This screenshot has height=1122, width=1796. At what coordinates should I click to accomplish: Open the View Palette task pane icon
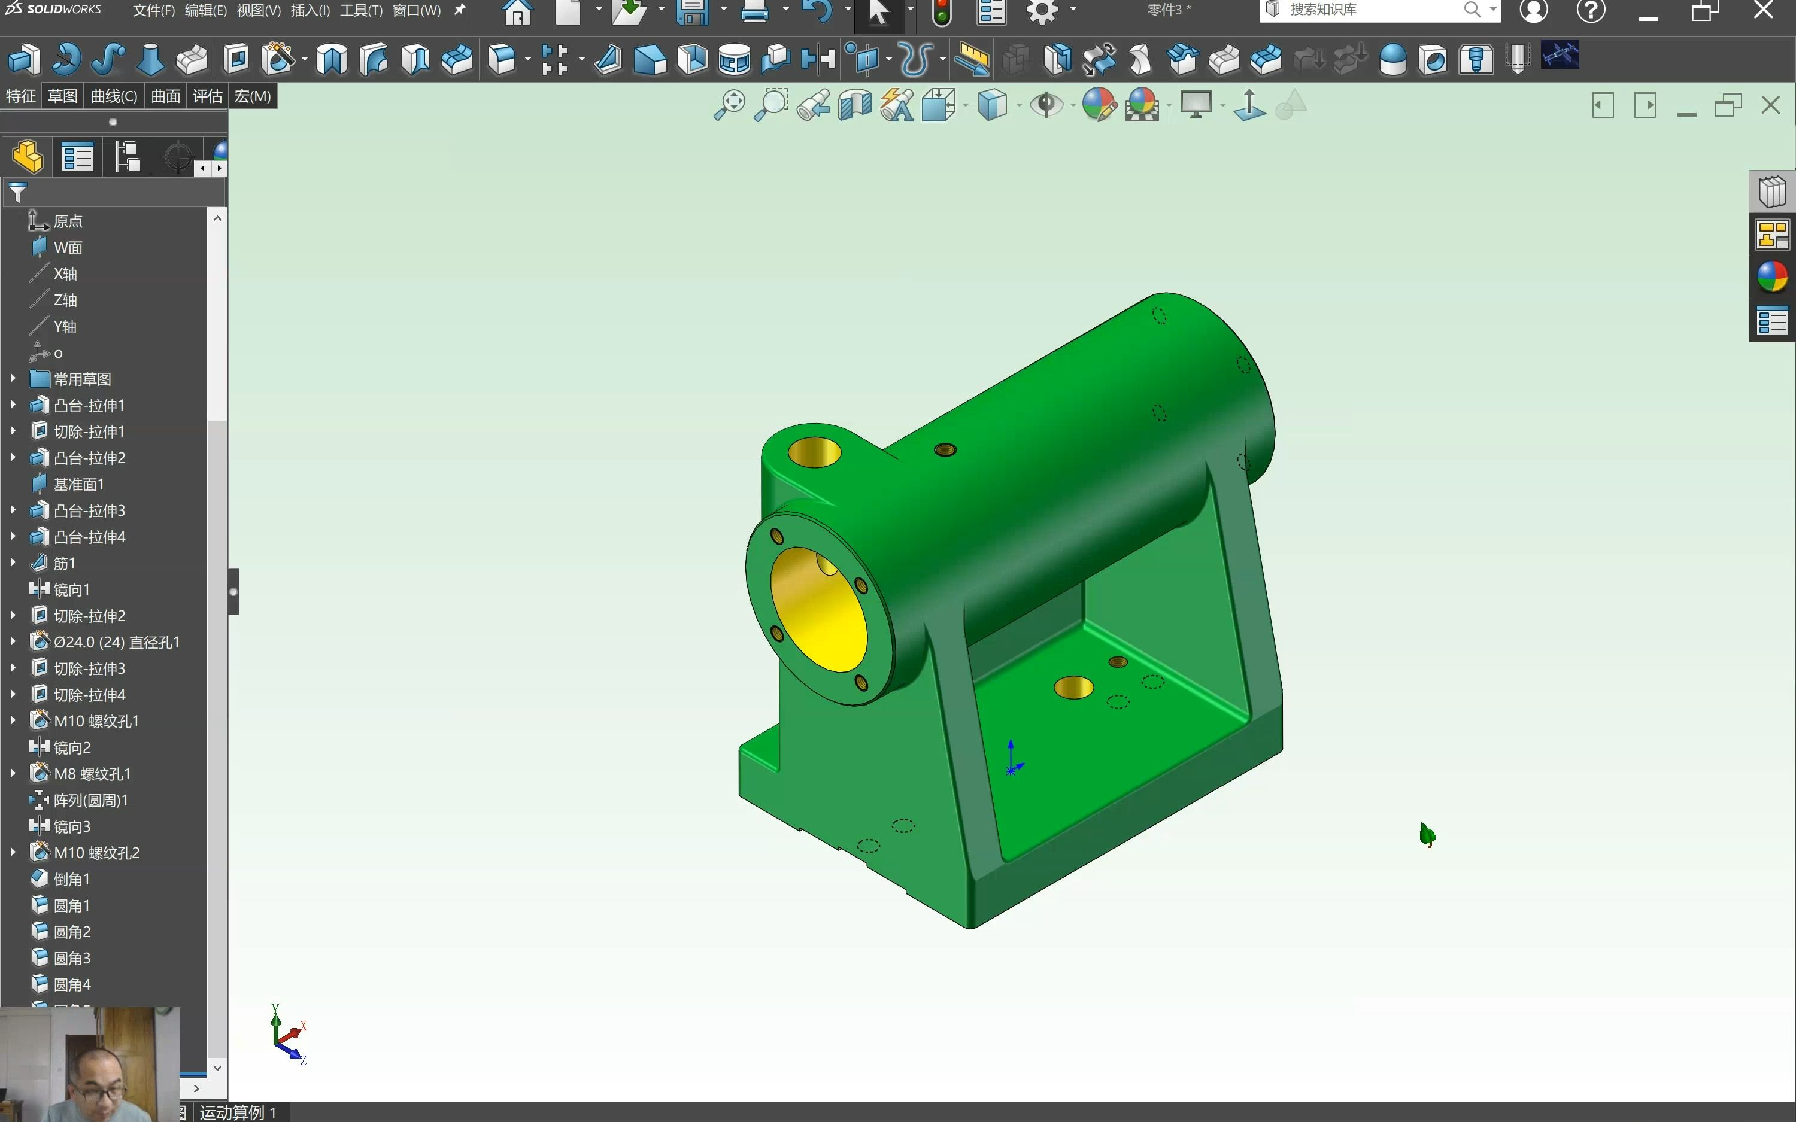1772,235
